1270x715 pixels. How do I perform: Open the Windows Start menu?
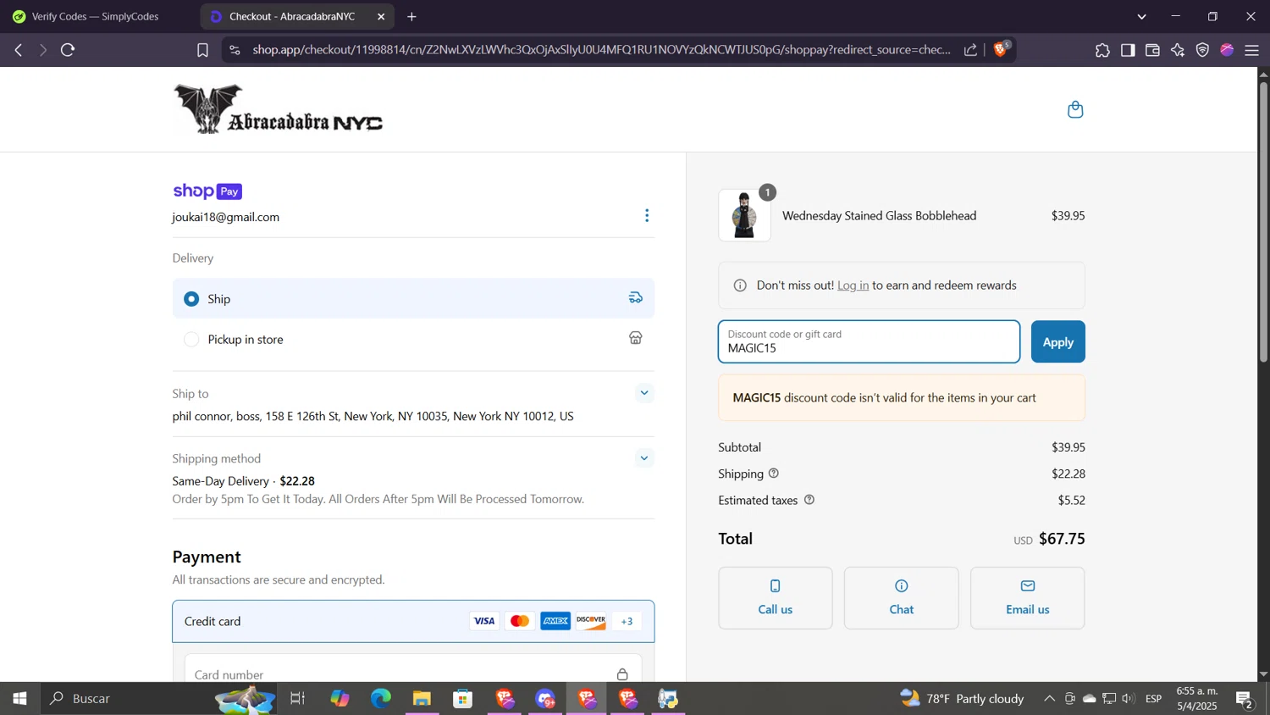(19, 698)
